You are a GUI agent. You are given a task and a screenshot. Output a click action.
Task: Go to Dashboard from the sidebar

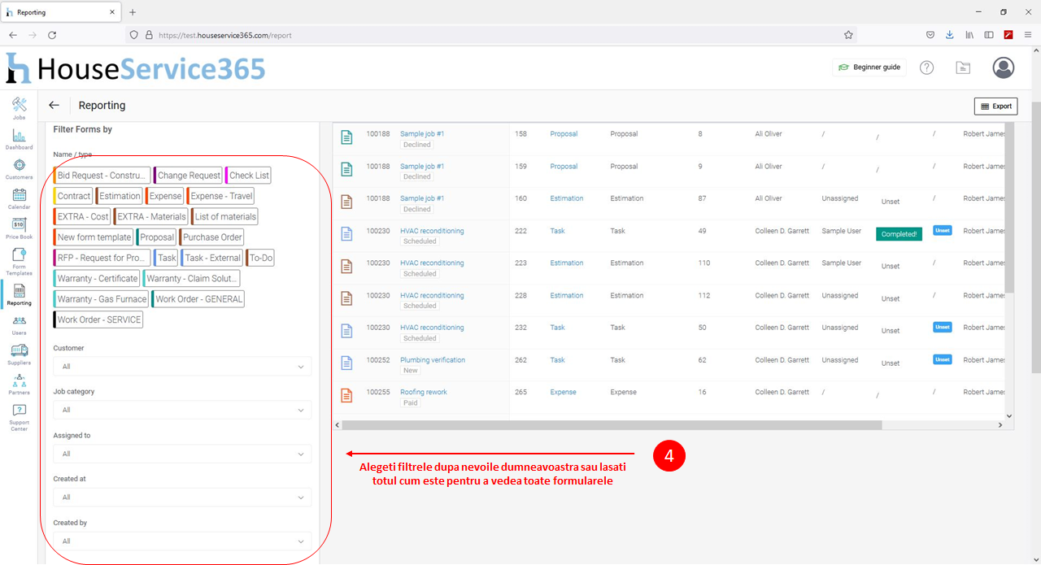(x=19, y=139)
